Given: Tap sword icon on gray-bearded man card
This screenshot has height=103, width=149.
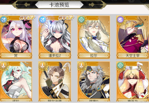Looking at the screenshot, I should 81,65.
